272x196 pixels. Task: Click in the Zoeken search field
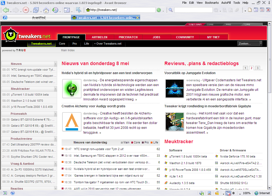(248, 44)
